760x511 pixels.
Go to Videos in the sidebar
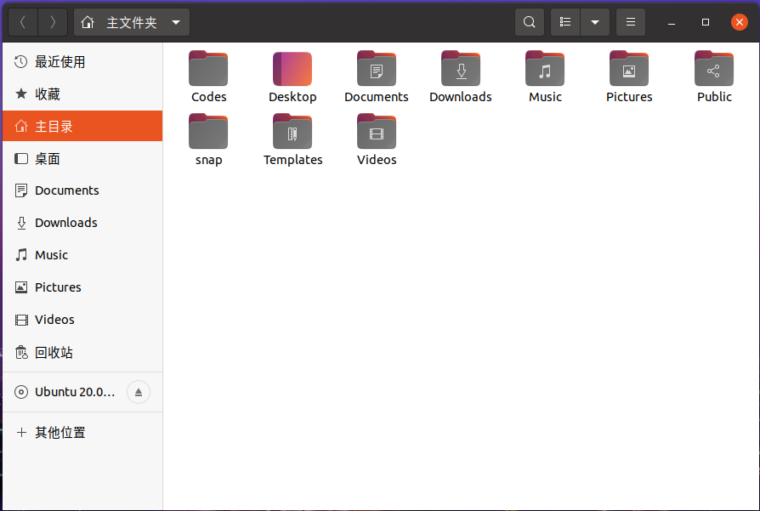click(x=82, y=320)
